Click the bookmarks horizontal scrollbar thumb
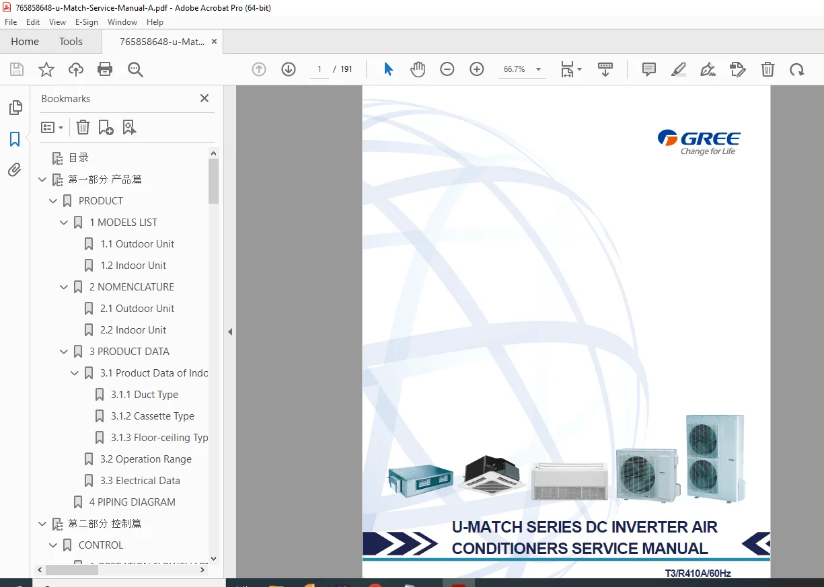Viewport: 824px width, 587px height. pyautogui.click(x=72, y=570)
